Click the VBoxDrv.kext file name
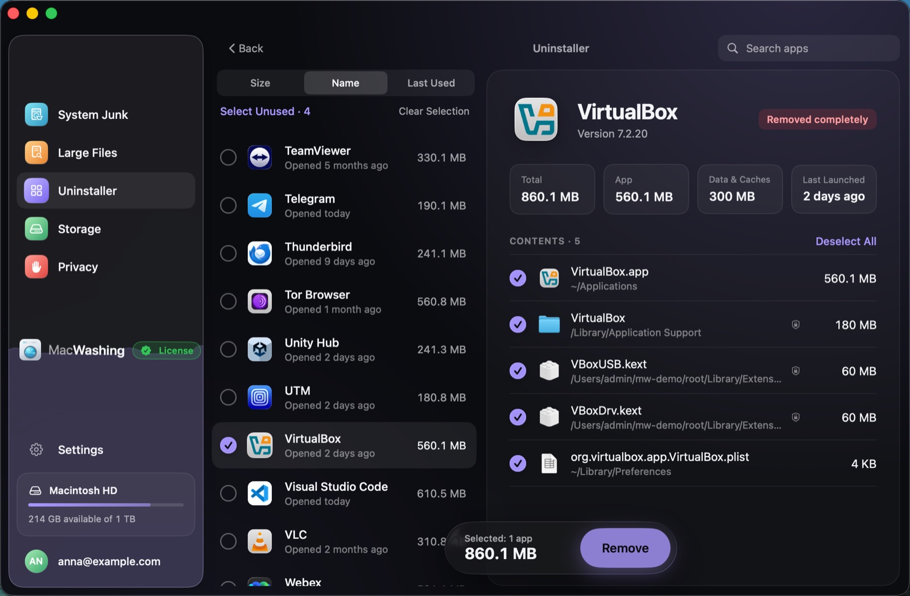Image resolution: width=910 pixels, height=596 pixels. pos(606,410)
